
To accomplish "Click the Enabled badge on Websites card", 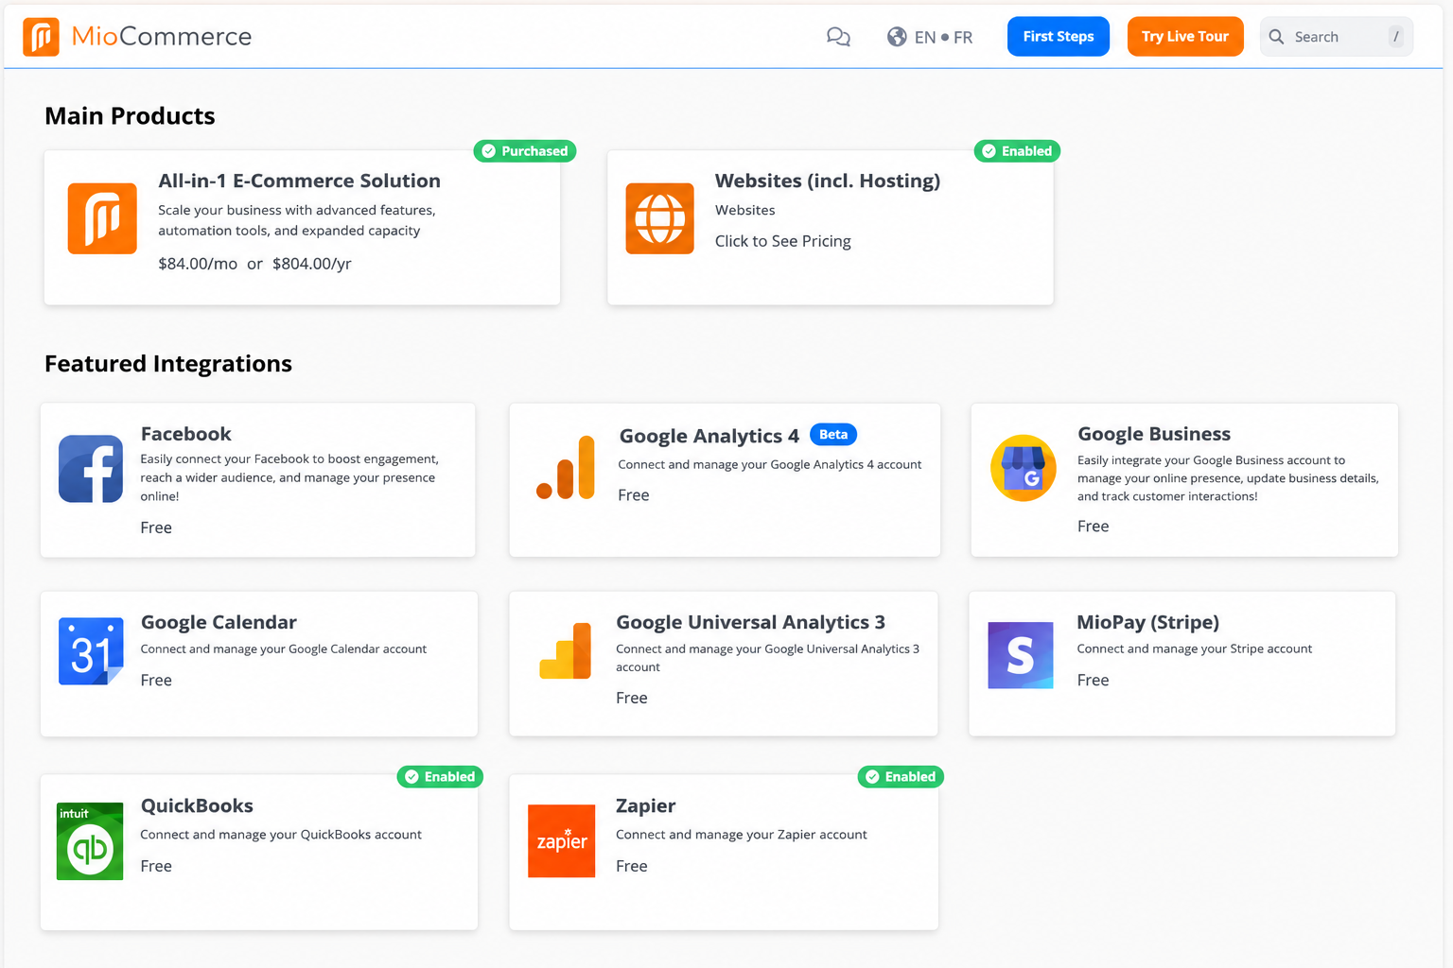I will [x=1017, y=151].
